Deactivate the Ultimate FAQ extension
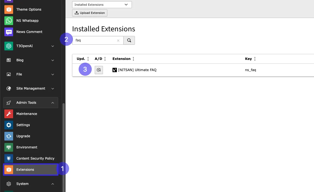This screenshot has height=192, width=314. click(x=99, y=70)
